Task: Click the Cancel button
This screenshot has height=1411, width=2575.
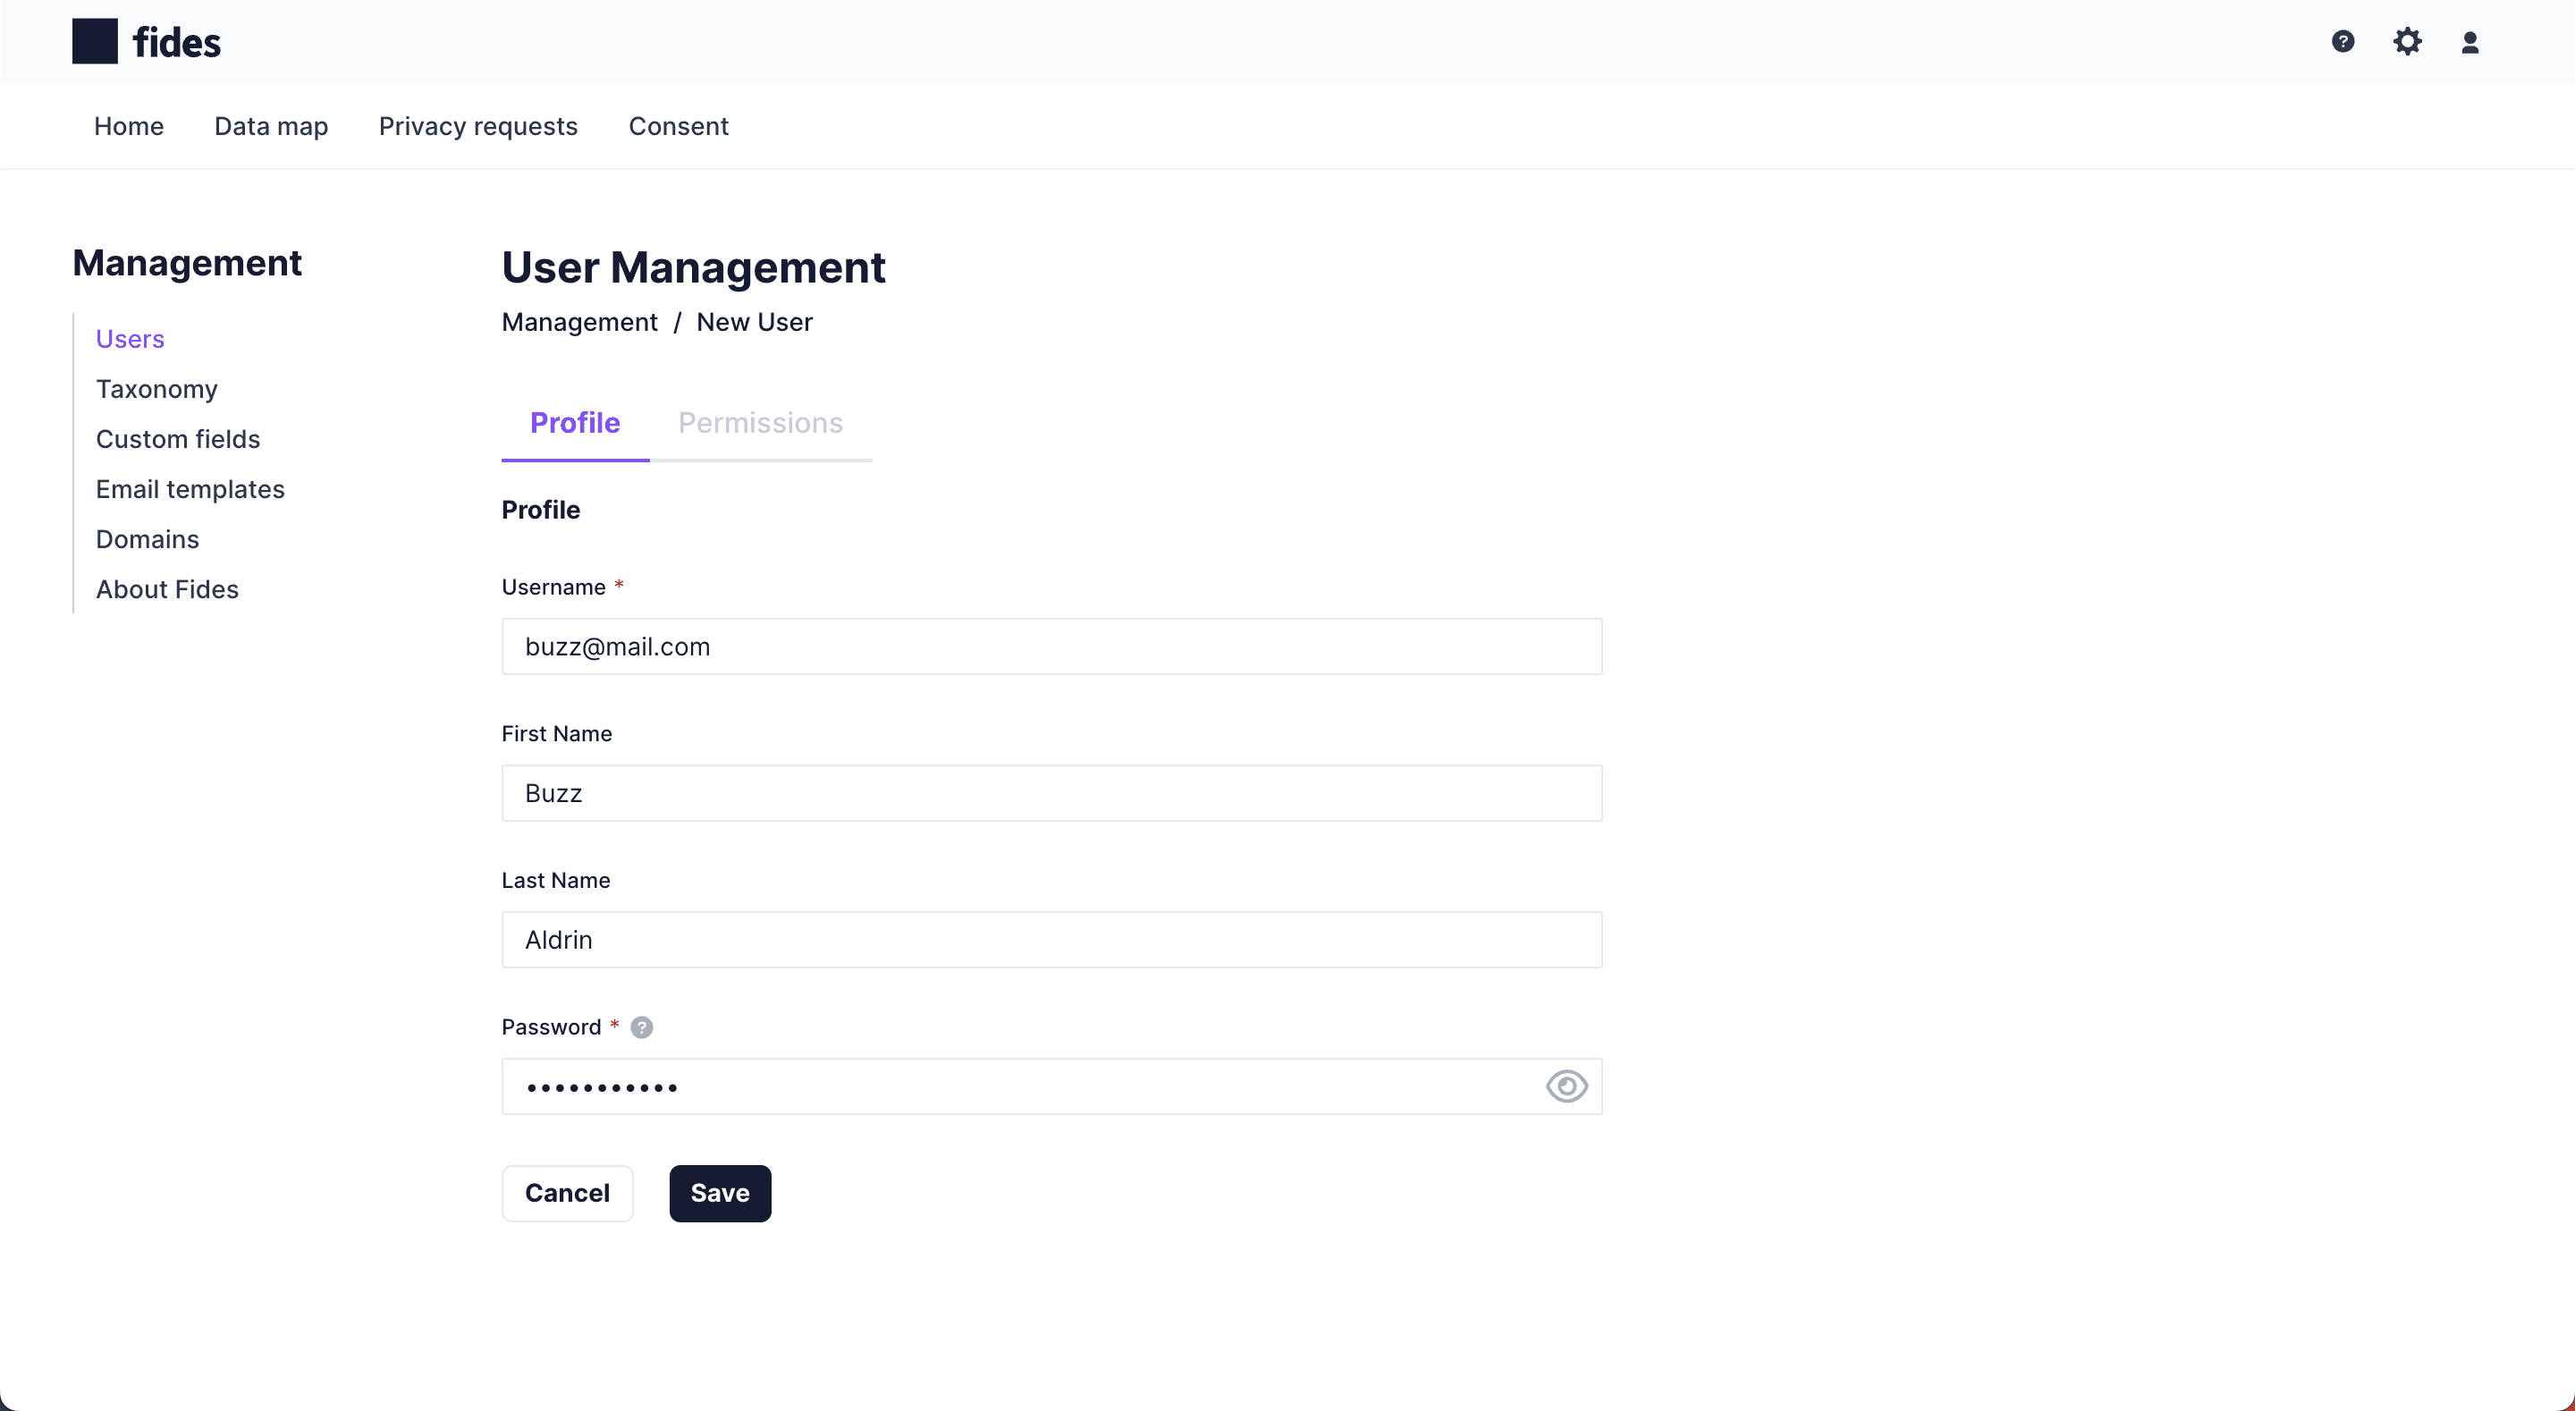Action: click(x=568, y=1194)
